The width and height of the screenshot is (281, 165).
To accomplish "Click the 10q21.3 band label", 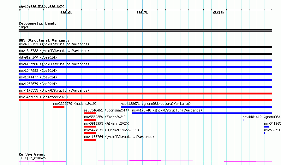I will click(26, 27).
